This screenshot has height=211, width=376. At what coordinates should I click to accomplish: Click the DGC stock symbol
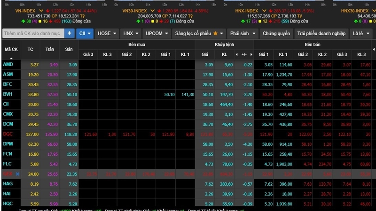(x=8, y=134)
